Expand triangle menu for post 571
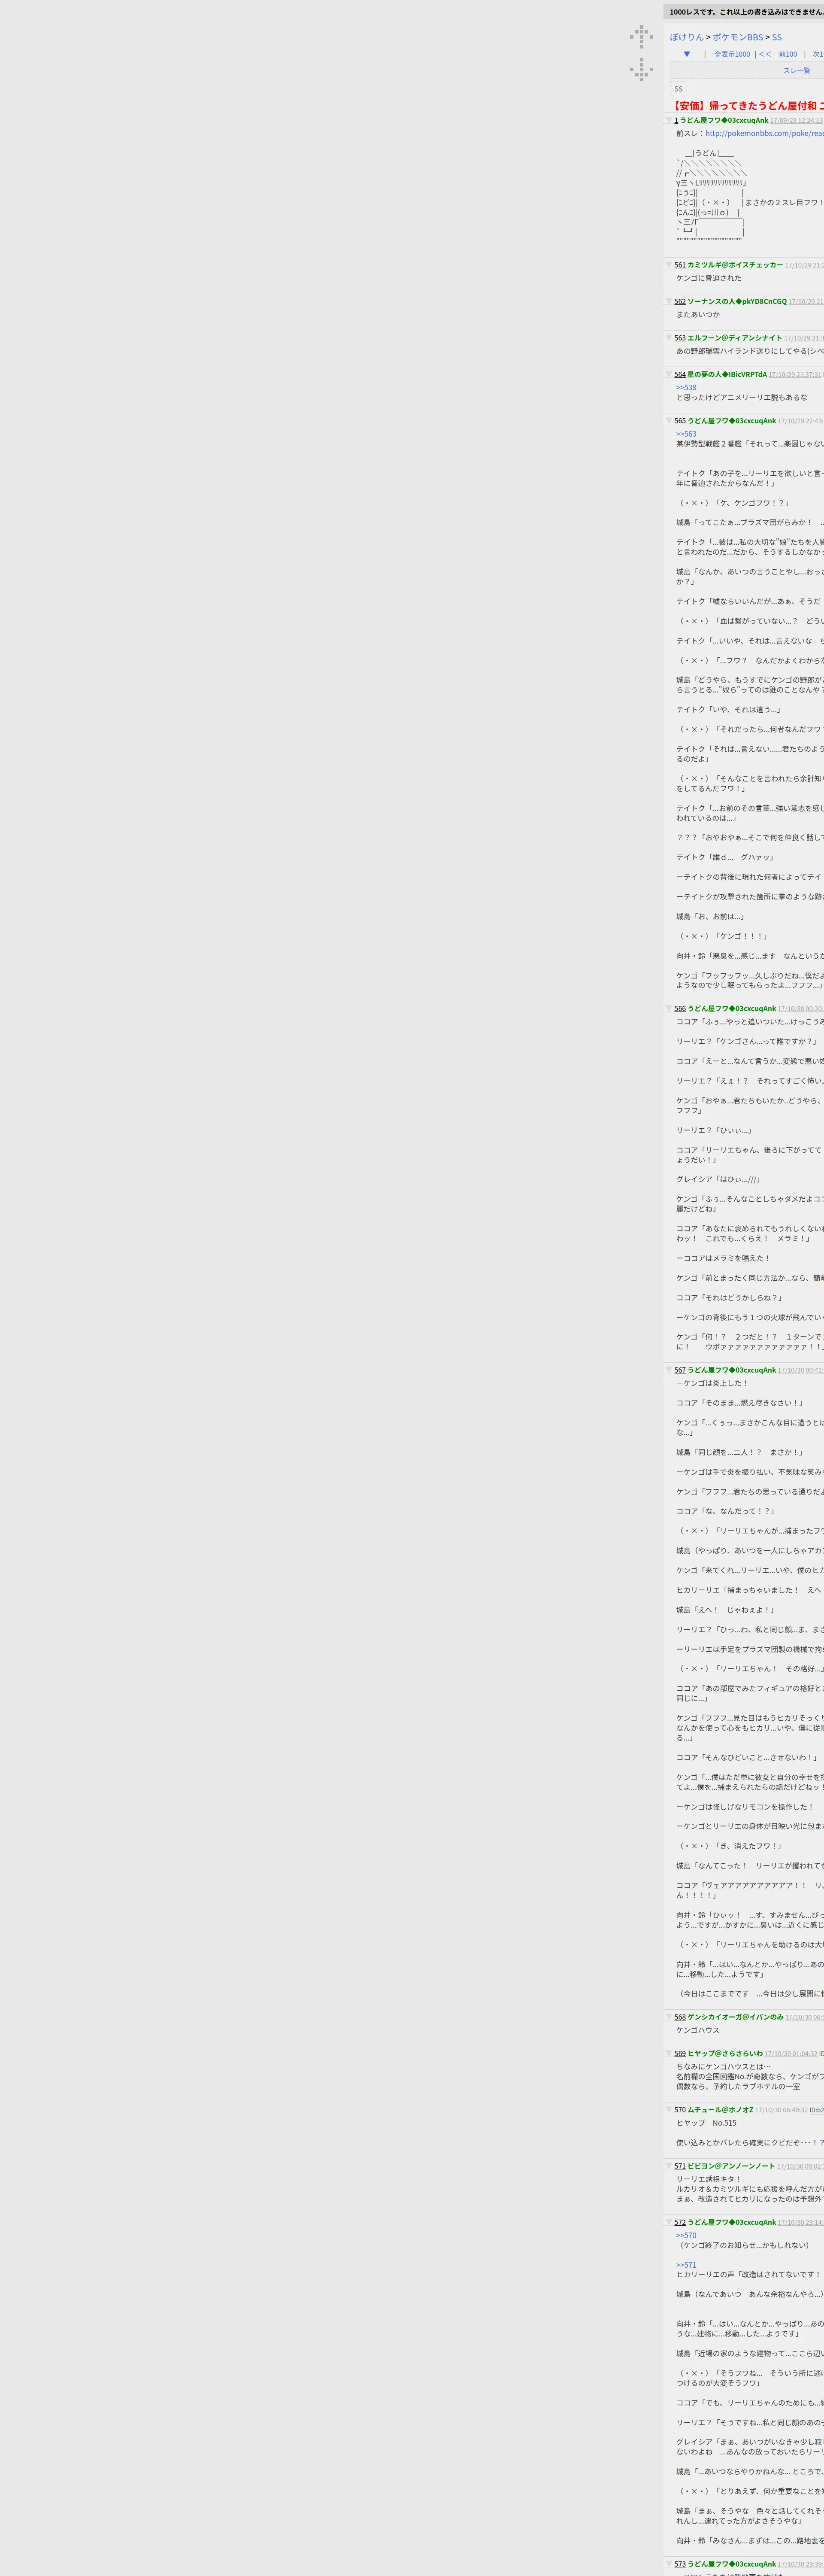Viewport: 824px width, 2576px height. pyautogui.click(x=670, y=2166)
